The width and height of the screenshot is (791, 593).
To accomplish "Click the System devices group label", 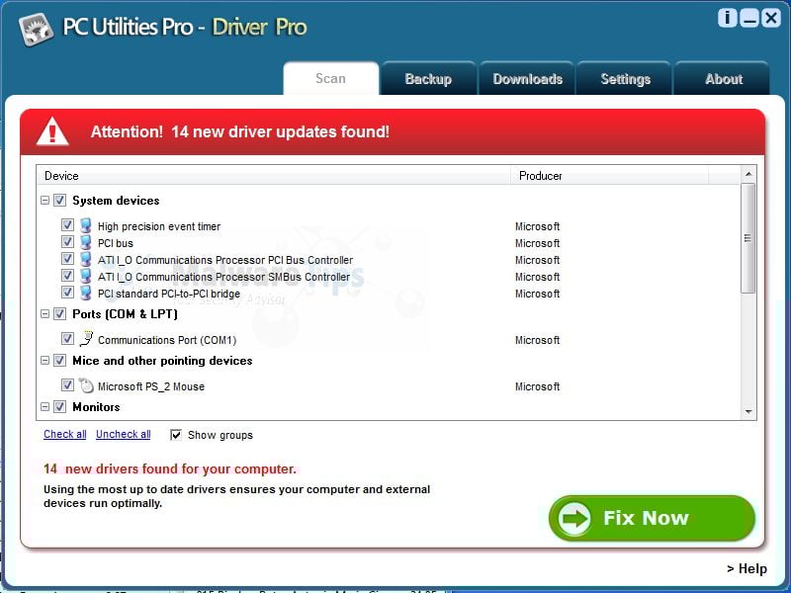I will pos(116,201).
